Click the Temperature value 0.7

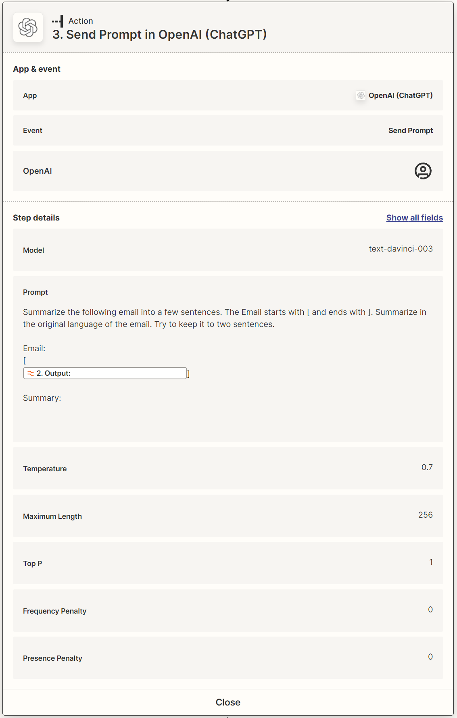427,467
